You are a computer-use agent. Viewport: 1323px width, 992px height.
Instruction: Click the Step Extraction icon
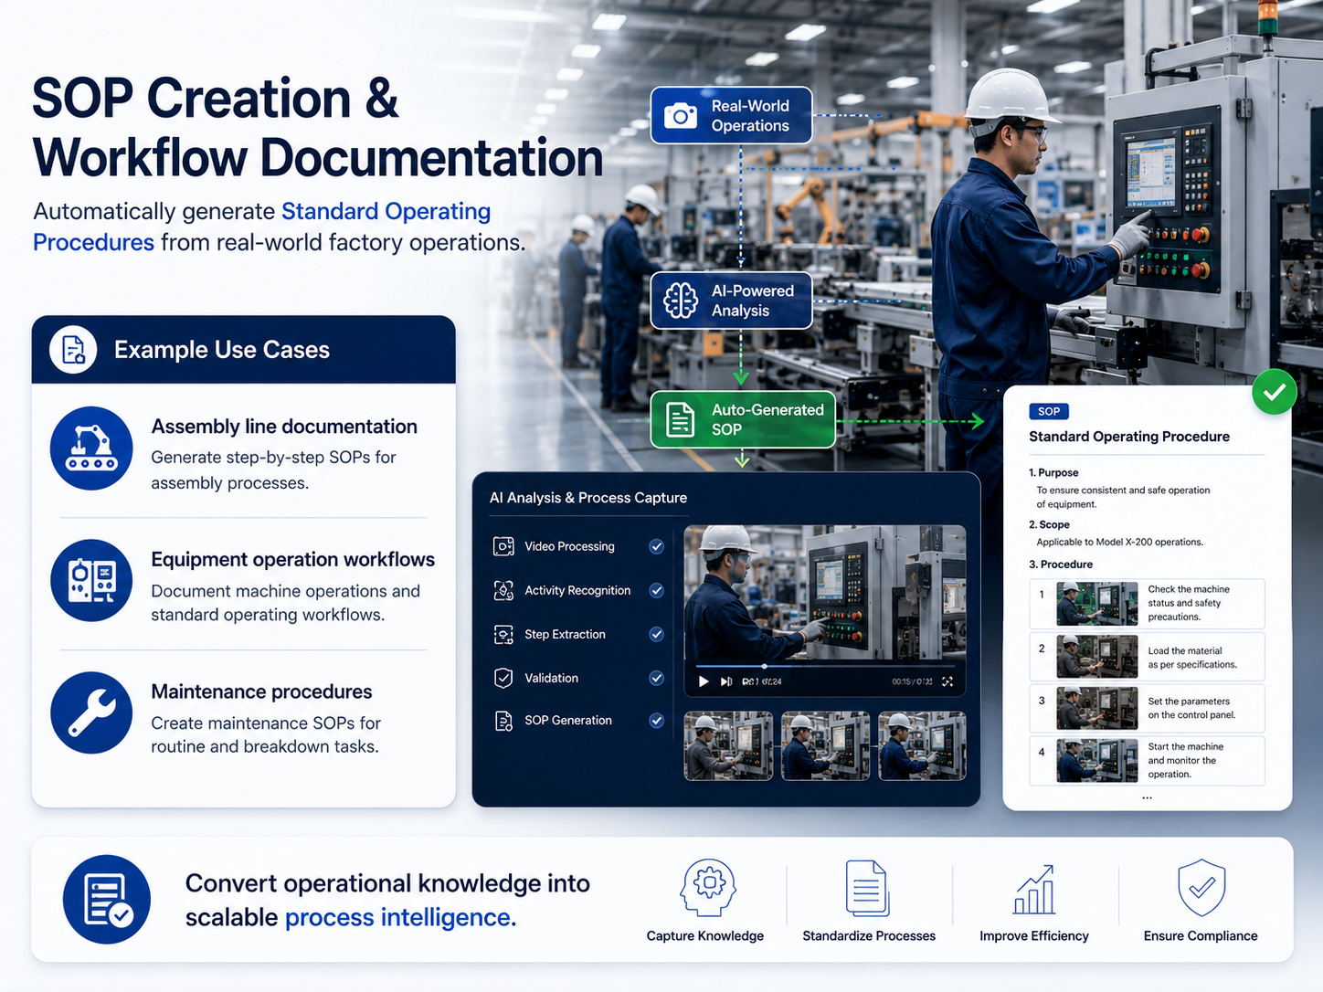click(x=503, y=634)
